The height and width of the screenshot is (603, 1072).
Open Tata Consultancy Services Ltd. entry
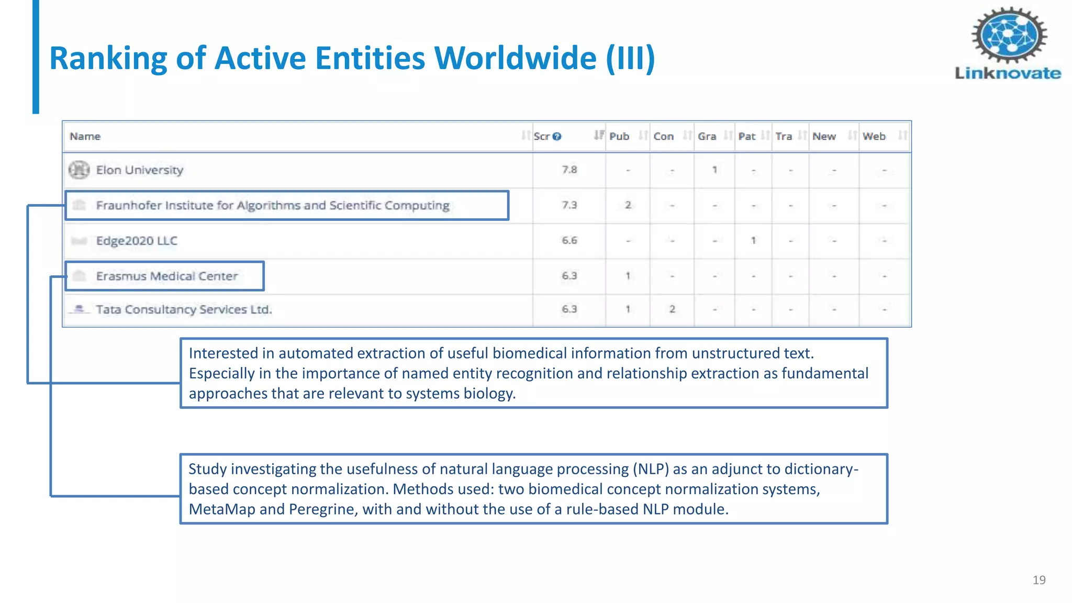point(184,309)
